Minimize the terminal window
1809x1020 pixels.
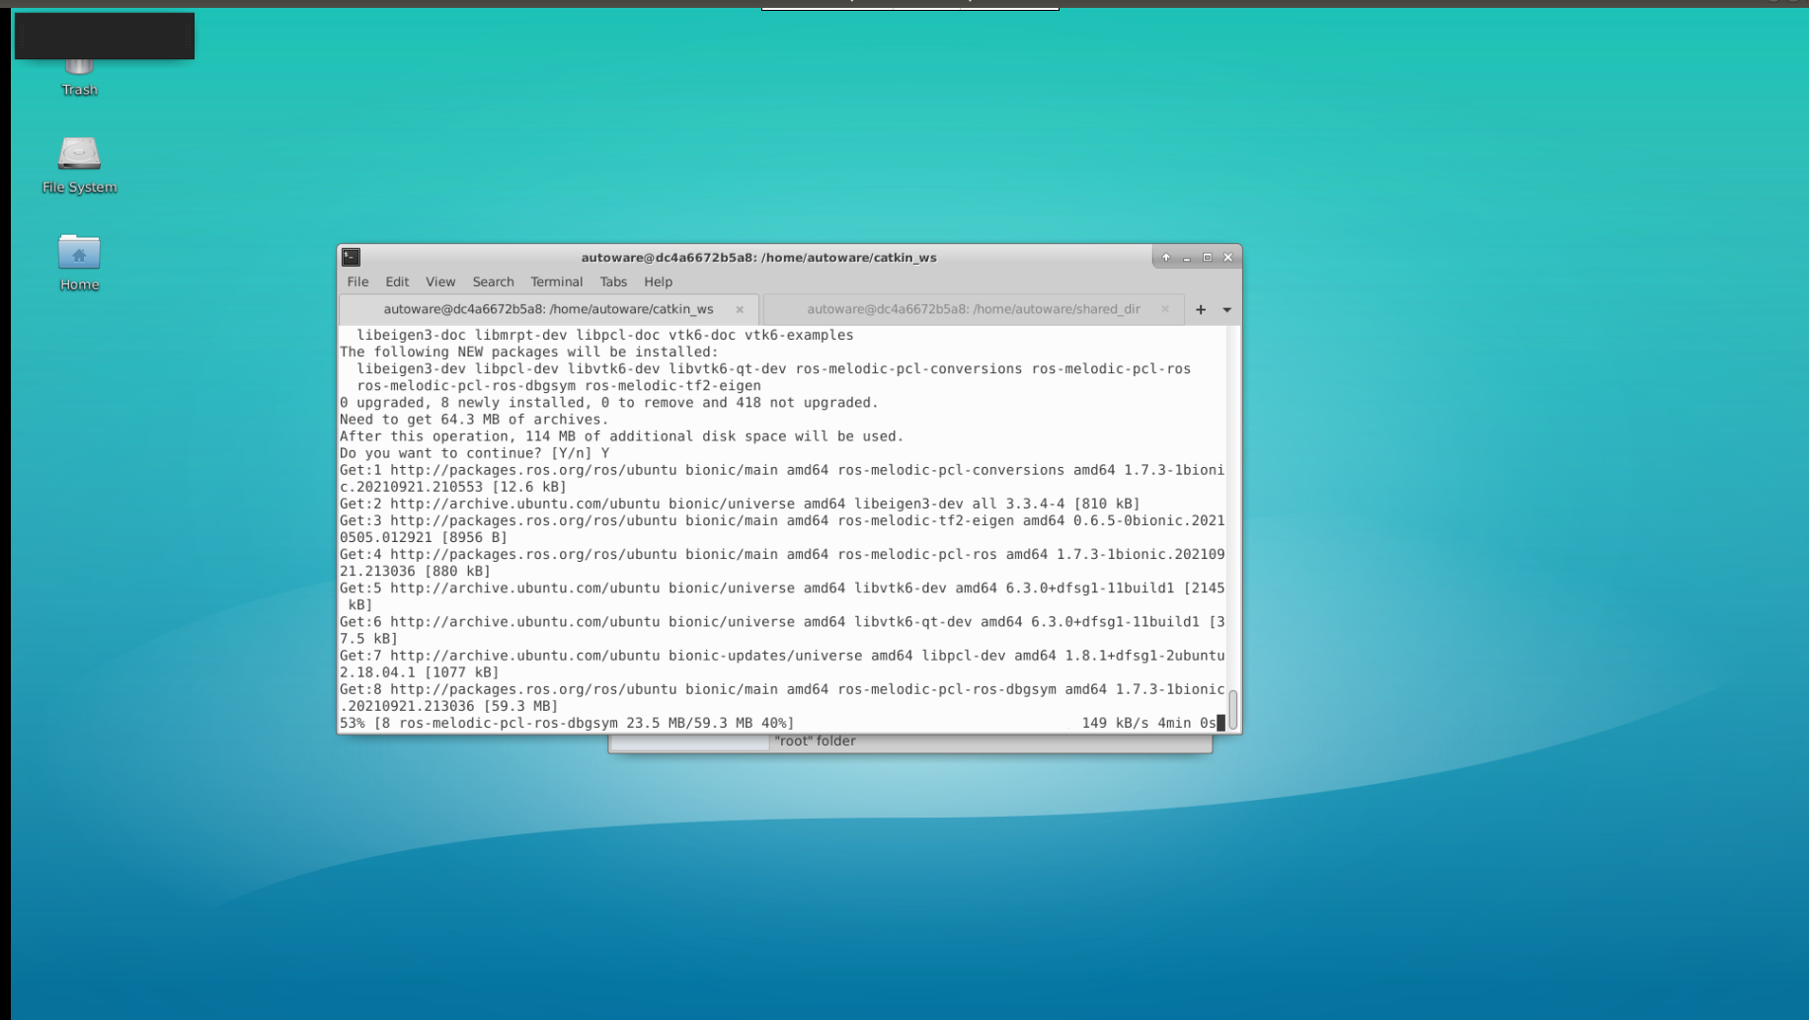[x=1187, y=257]
